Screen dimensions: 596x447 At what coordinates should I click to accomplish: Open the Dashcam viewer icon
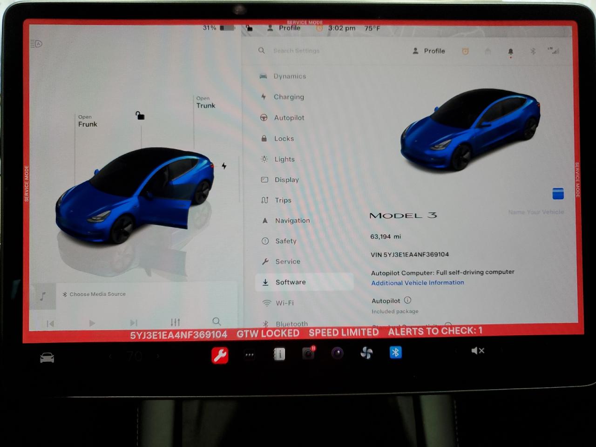pos(308,354)
